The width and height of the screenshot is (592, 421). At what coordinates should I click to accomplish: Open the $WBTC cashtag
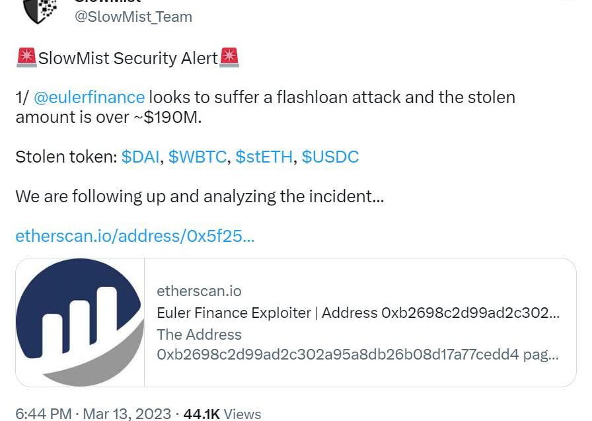(x=197, y=157)
